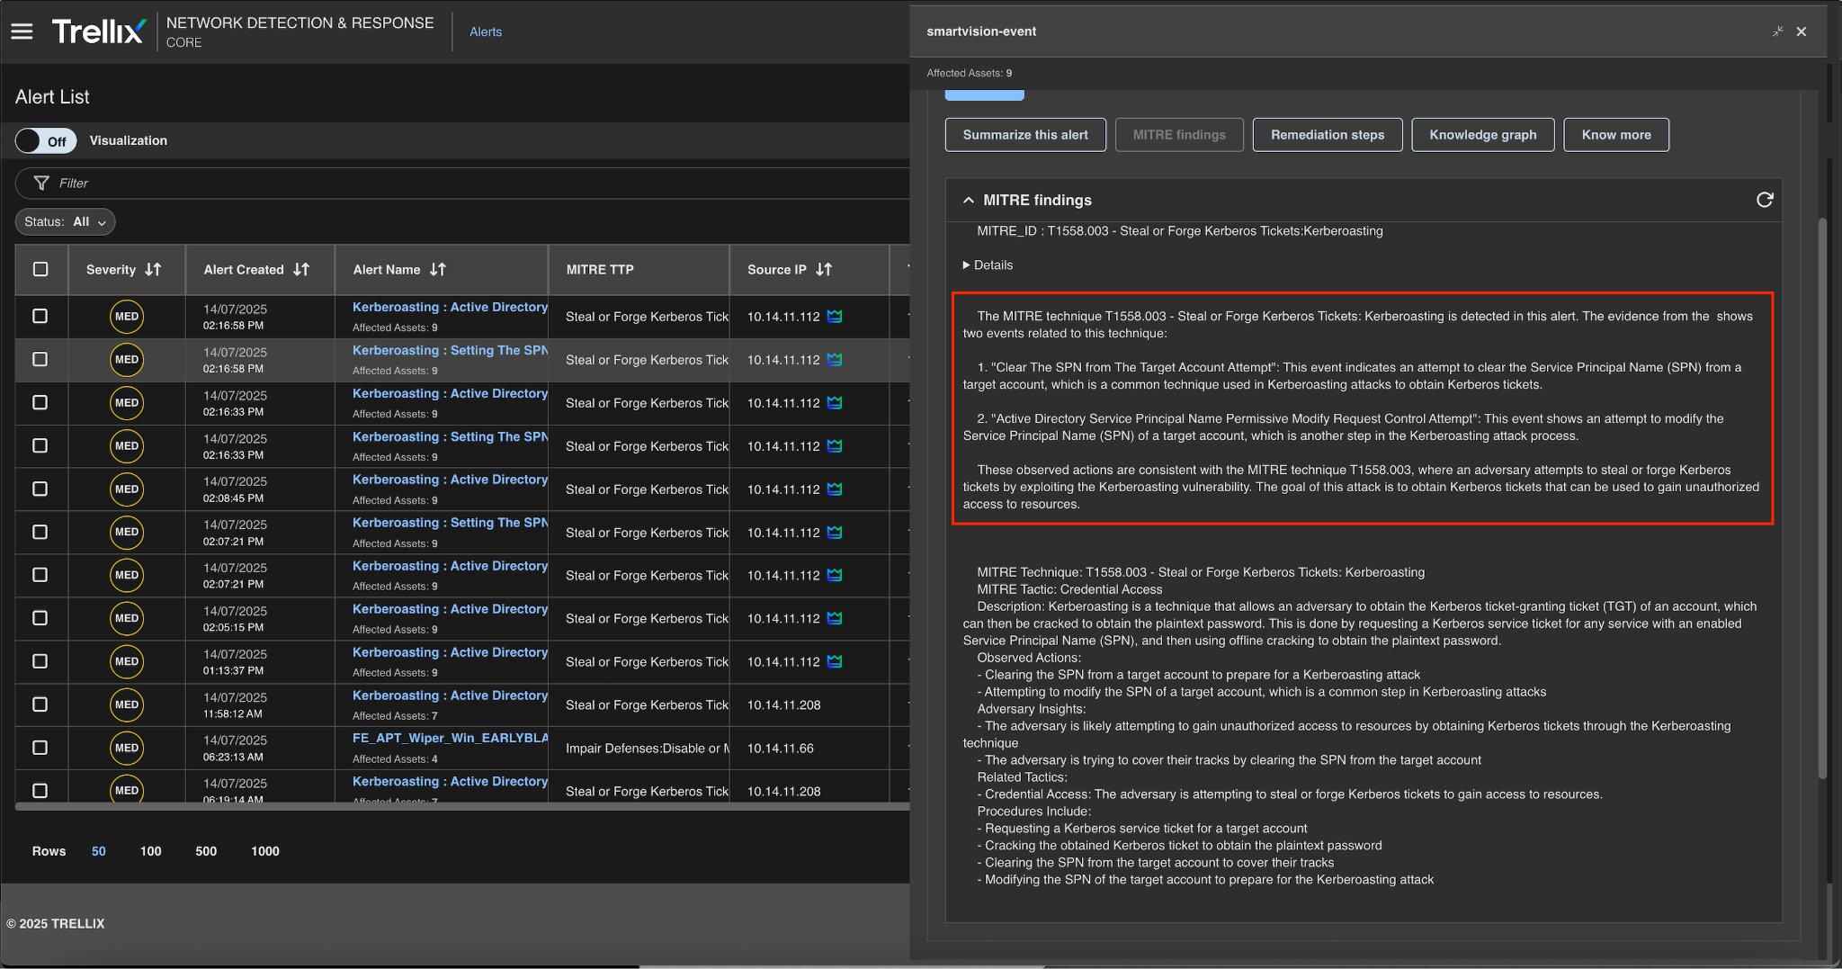Sort by Alert Name arrows
This screenshot has height=969, width=1842.
[x=438, y=269]
